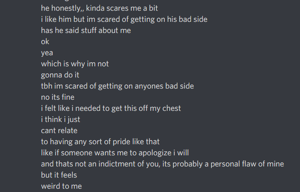Click the phrase "personal flaw of mine"

[x=247, y=164]
